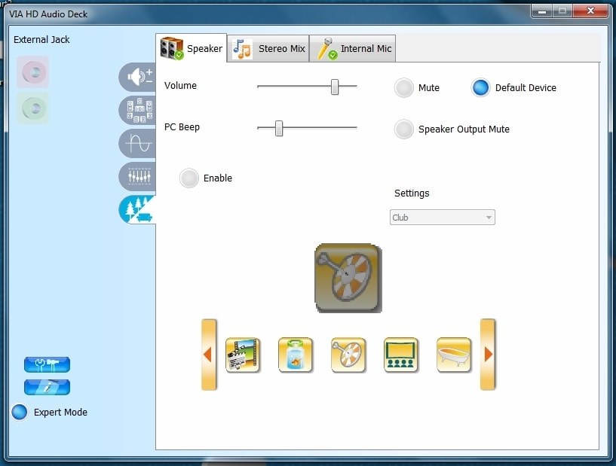Open the Settings dropdown showing Club
Viewport: 616px width, 466px height.
tap(442, 218)
